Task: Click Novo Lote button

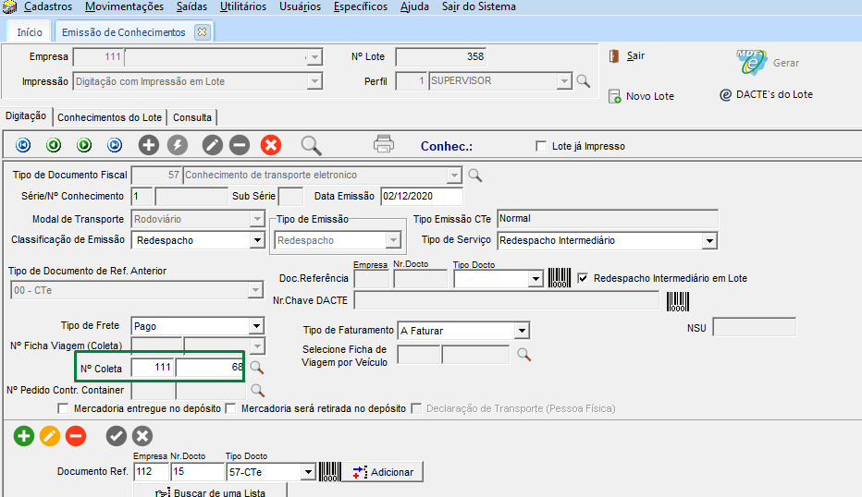Action: pyautogui.click(x=642, y=96)
